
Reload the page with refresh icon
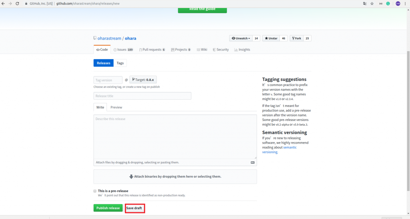pos(17,4)
